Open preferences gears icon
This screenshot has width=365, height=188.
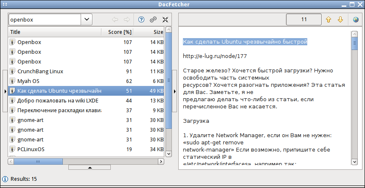coord(153,20)
